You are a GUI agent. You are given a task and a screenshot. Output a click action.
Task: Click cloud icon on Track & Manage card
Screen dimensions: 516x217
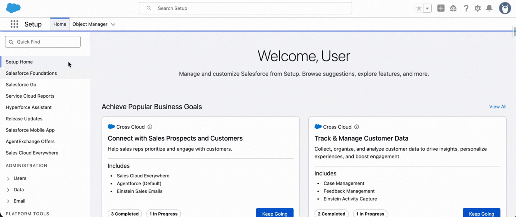tap(318, 127)
